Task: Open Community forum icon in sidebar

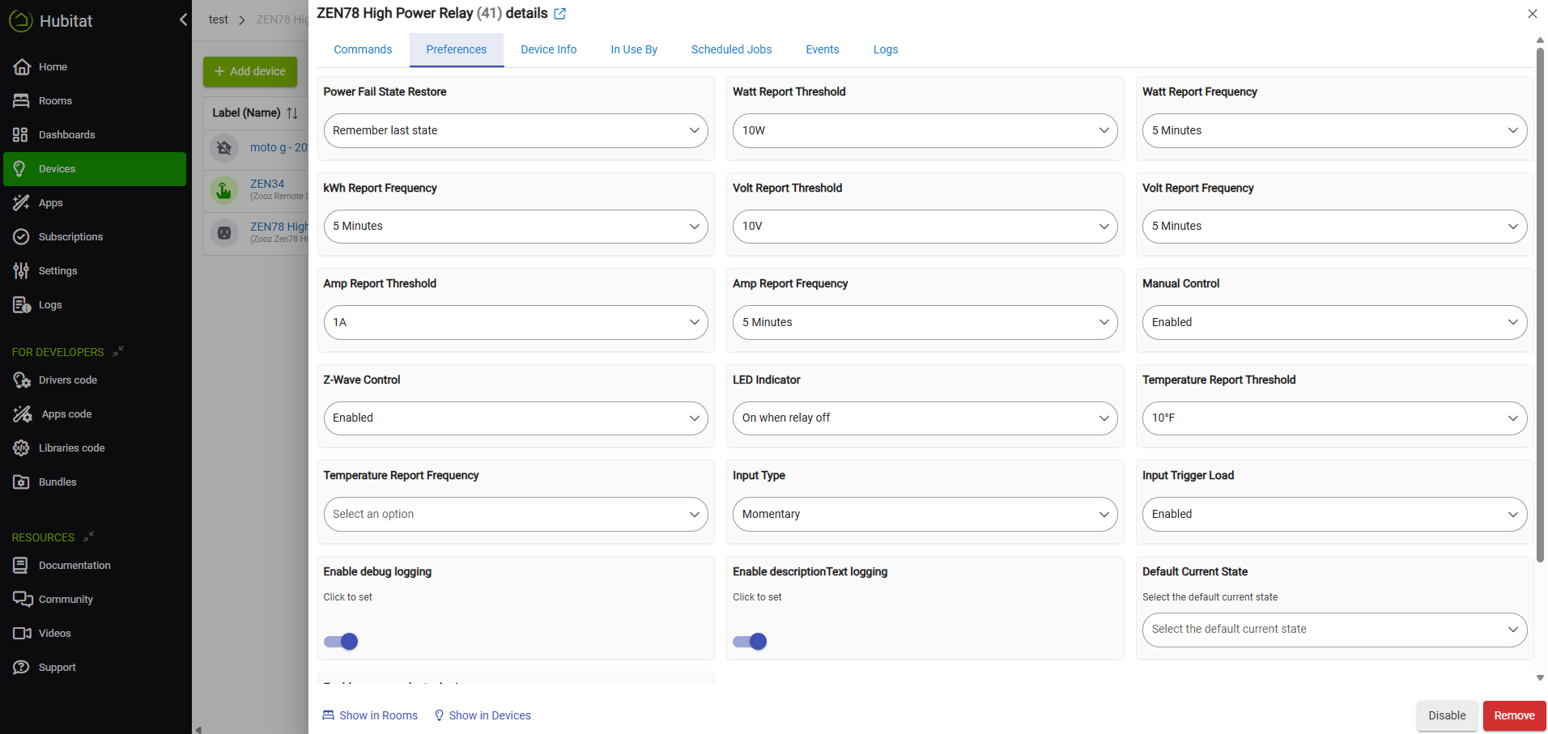Action: [x=22, y=599]
